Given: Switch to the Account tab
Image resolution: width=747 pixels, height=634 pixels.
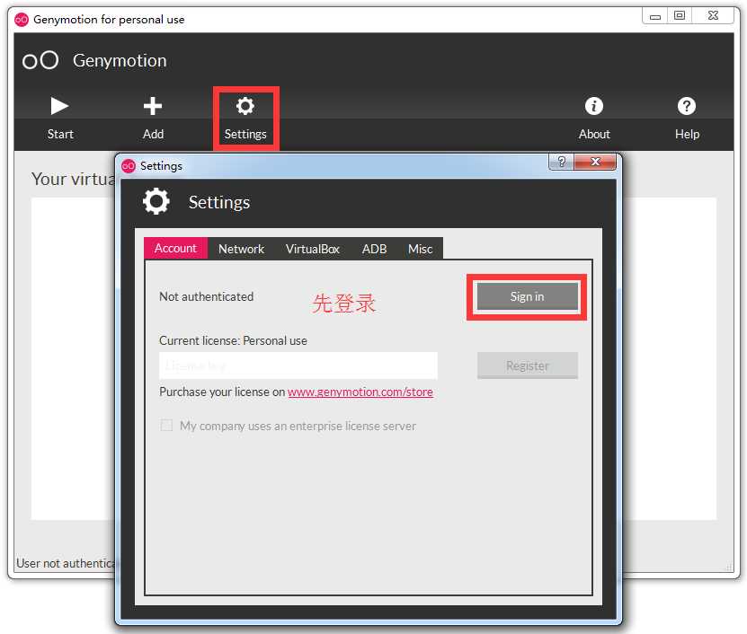Looking at the screenshot, I should (176, 248).
